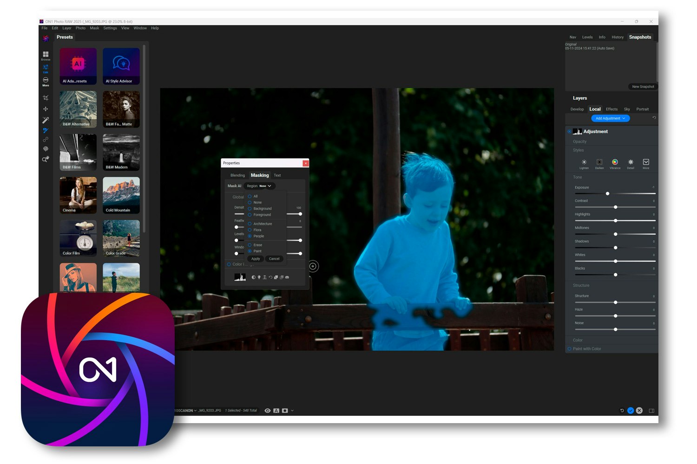Click the Exposure slider handle
Image resolution: width=697 pixels, height=464 pixels.
click(607, 193)
